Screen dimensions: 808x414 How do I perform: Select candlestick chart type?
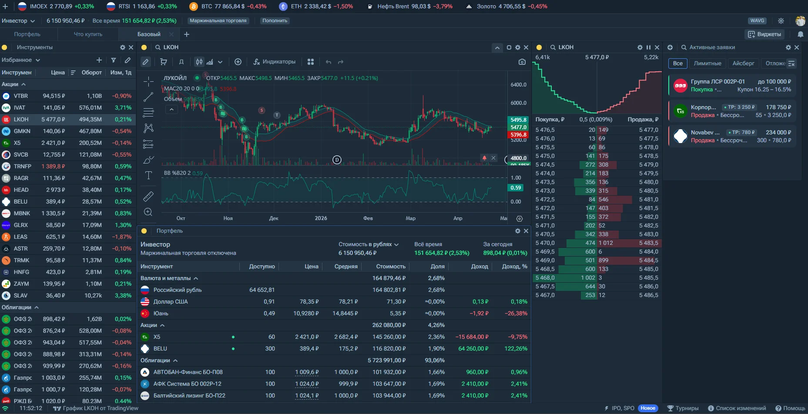(x=199, y=62)
